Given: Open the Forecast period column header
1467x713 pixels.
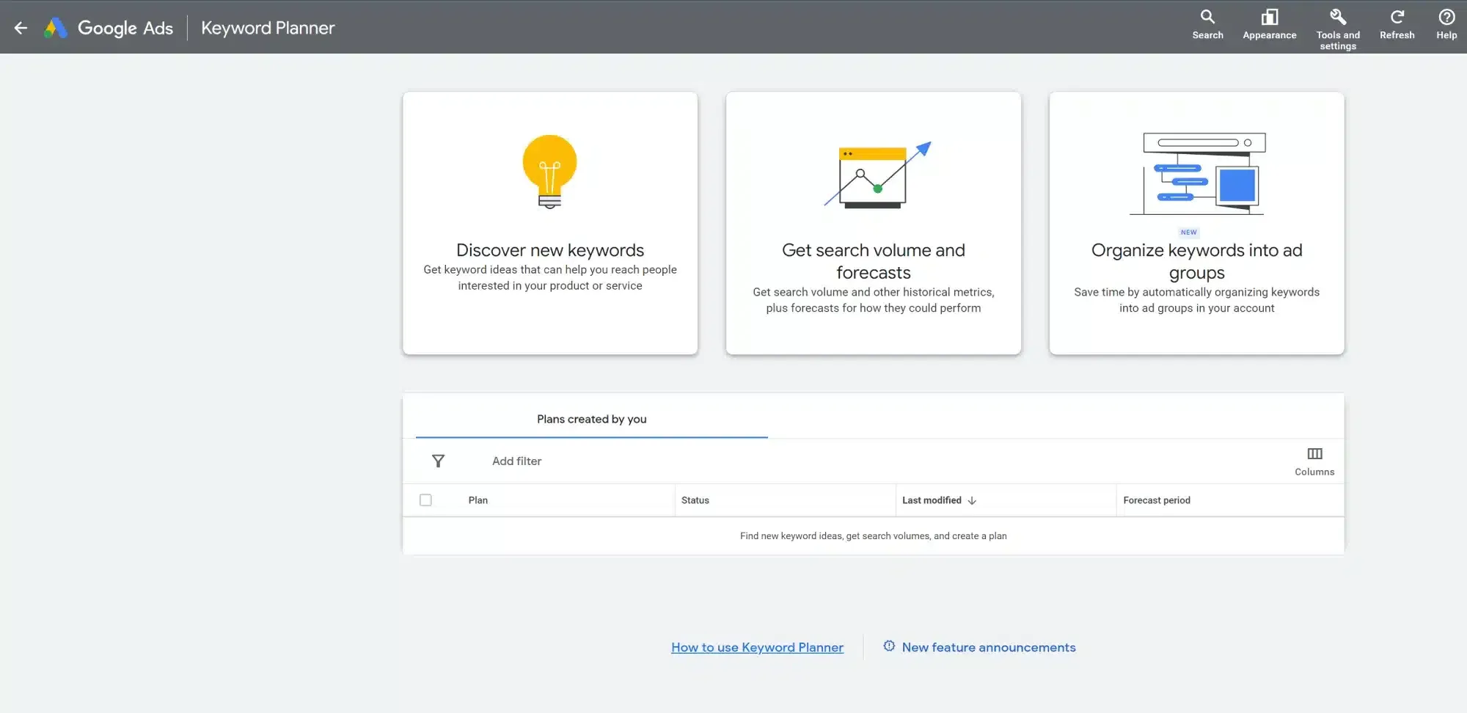Looking at the screenshot, I should (1157, 500).
